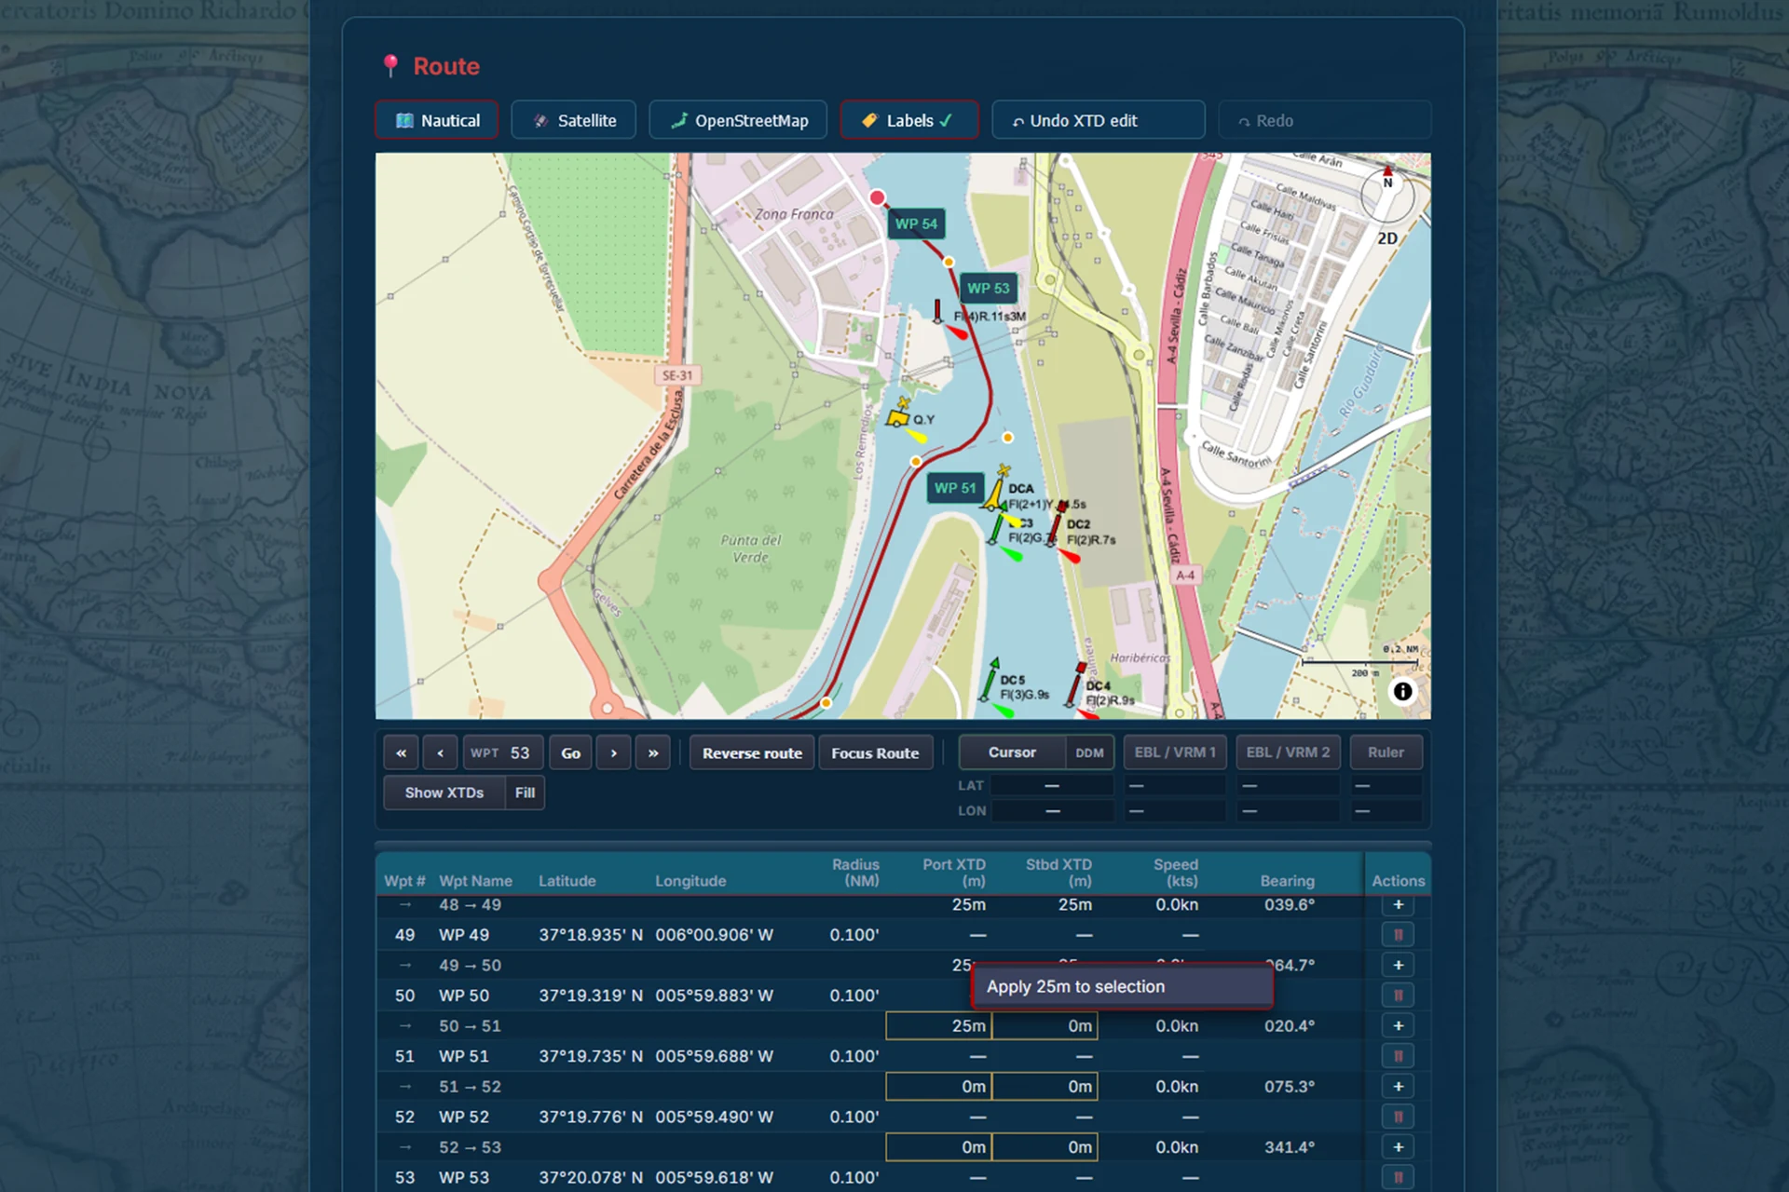Click the DC4 red buoy marker
The image size is (1789, 1192).
point(1076,684)
